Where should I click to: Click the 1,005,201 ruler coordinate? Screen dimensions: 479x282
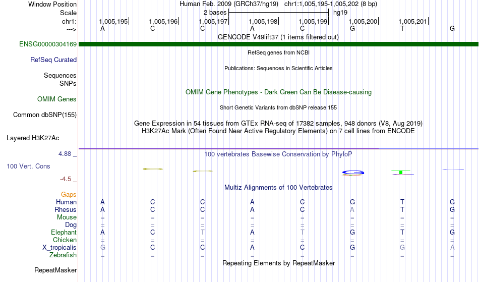[413, 22]
